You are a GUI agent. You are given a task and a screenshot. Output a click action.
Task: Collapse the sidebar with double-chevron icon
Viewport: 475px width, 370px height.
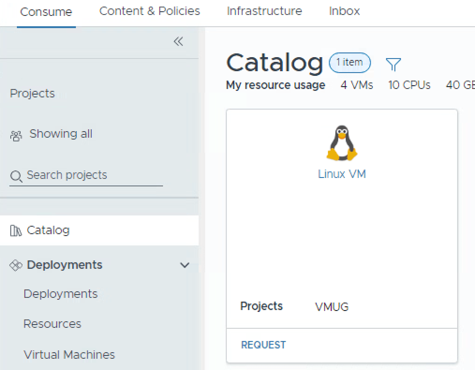click(x=178, y=42)
